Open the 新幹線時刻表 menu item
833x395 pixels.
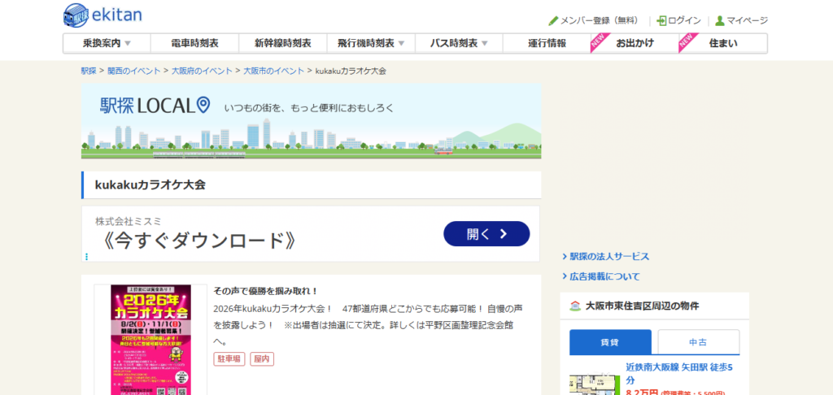tap(282, 43)
